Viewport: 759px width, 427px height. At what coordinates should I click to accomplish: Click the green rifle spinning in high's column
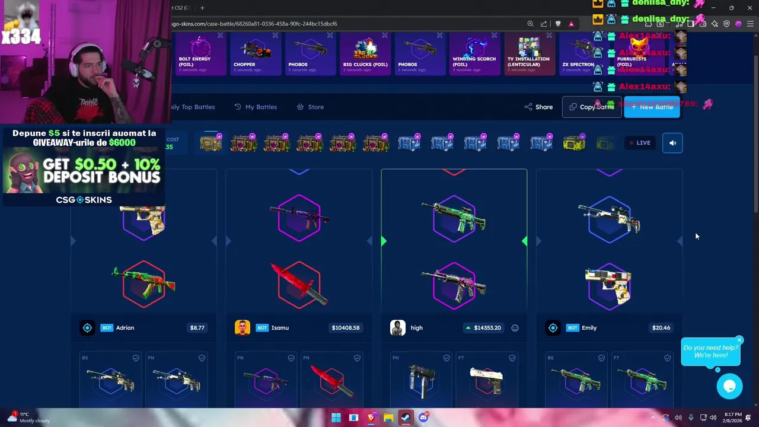[454, 217]
